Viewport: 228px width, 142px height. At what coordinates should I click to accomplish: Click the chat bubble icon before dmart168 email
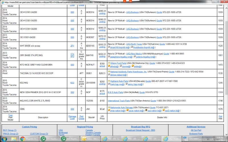point(109,47)
